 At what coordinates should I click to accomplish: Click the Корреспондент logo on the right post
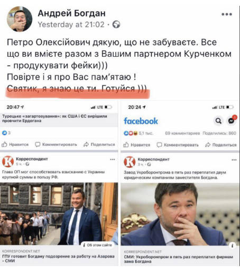(x=130, y=162)
